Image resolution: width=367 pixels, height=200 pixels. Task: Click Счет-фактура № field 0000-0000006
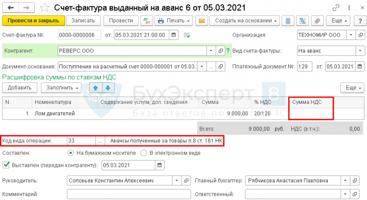click(79, 35)
